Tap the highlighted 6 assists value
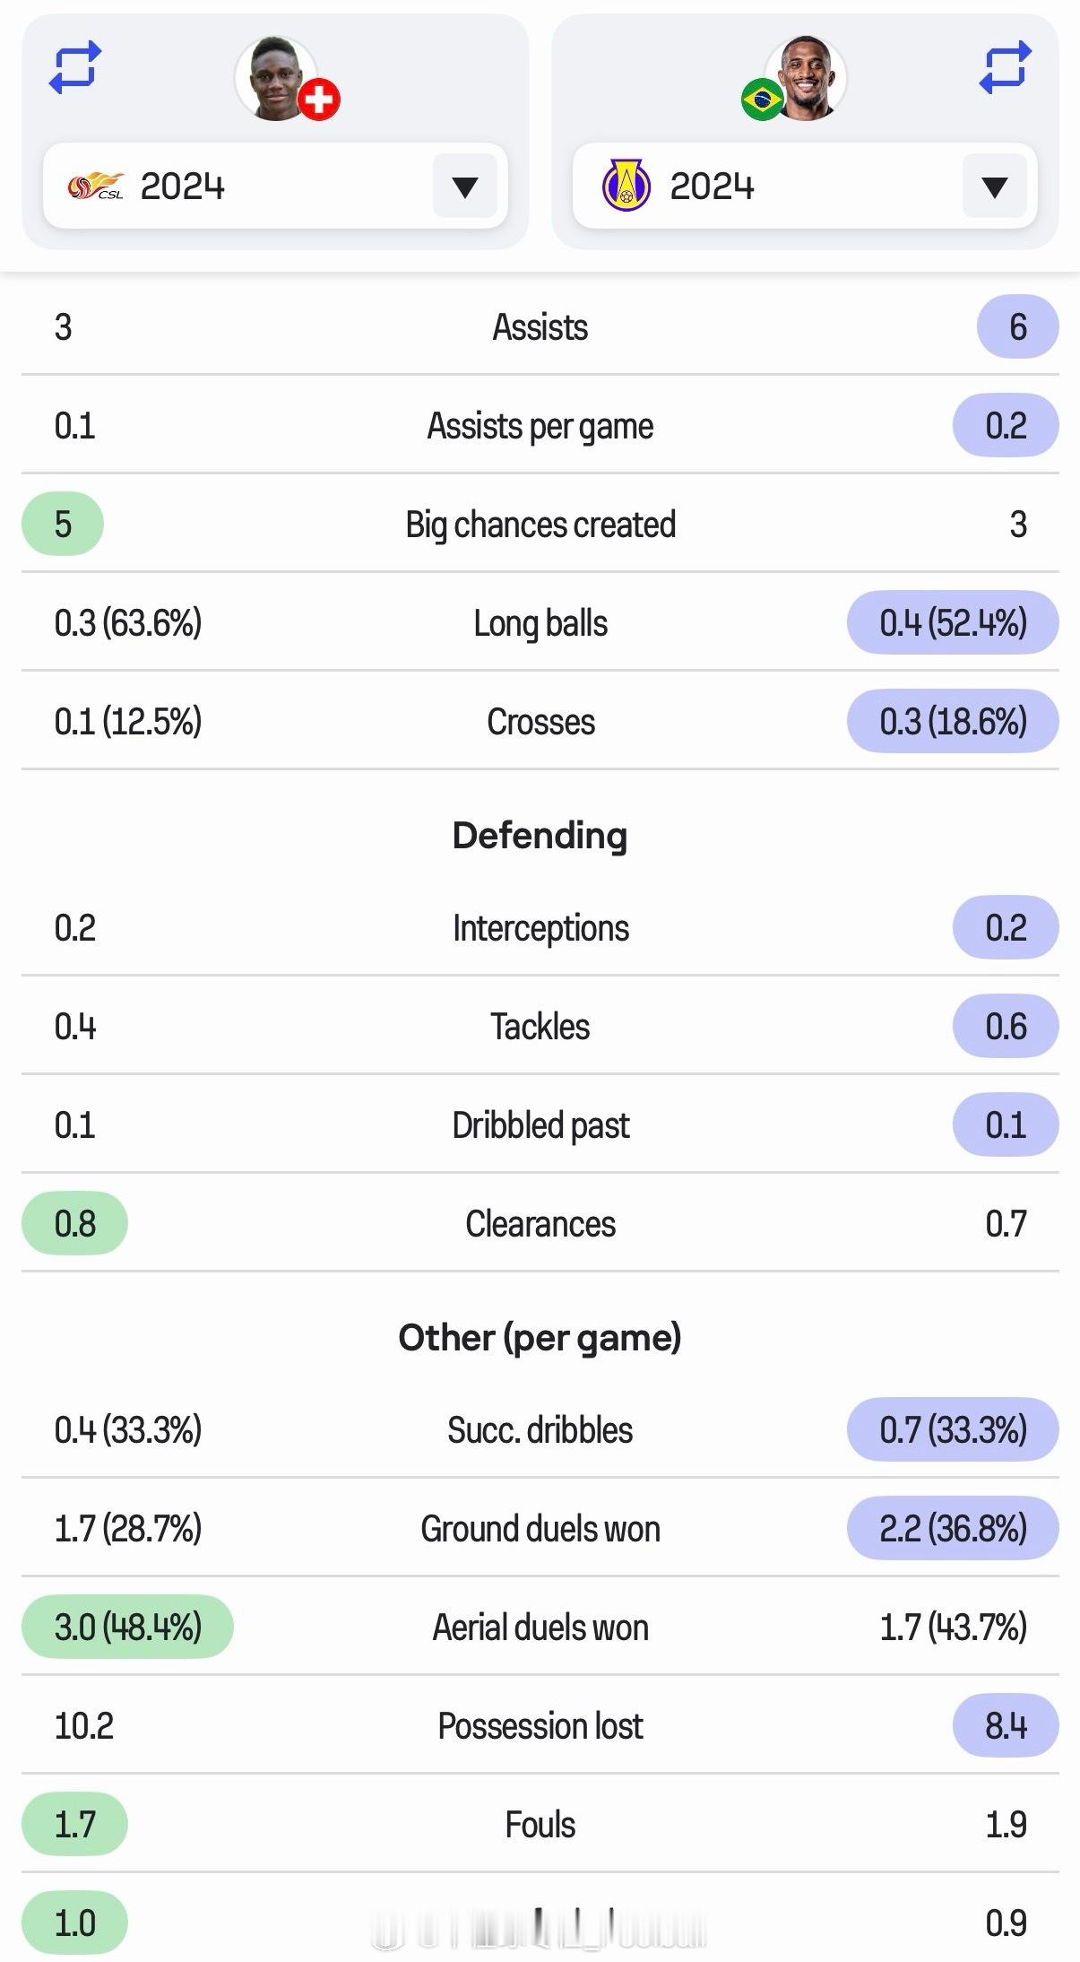 (x=1018, y=327)
